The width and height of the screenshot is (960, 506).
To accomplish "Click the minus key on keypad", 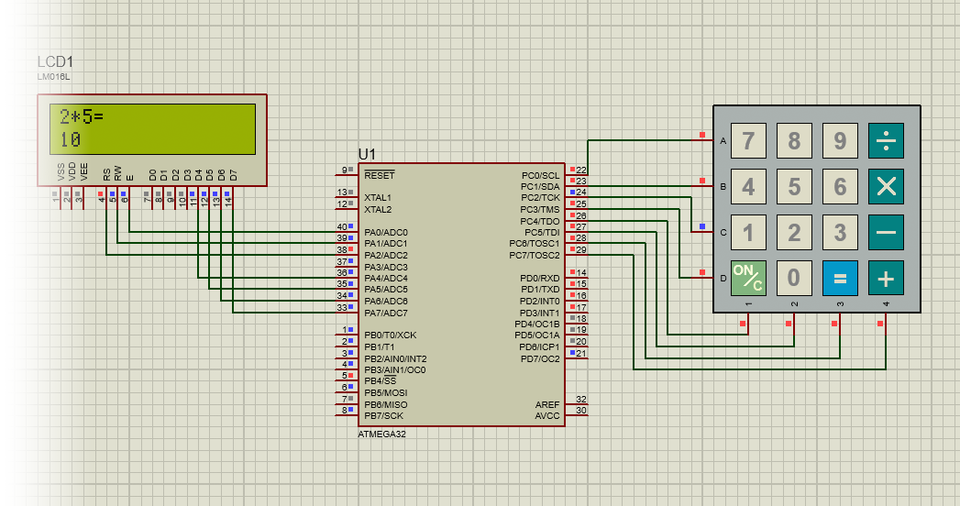I will 886,232.
